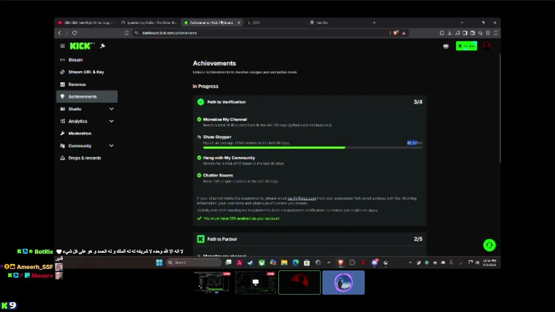Click the browser back arrow
Screen dimensions: 555x312
pos(59,33)
